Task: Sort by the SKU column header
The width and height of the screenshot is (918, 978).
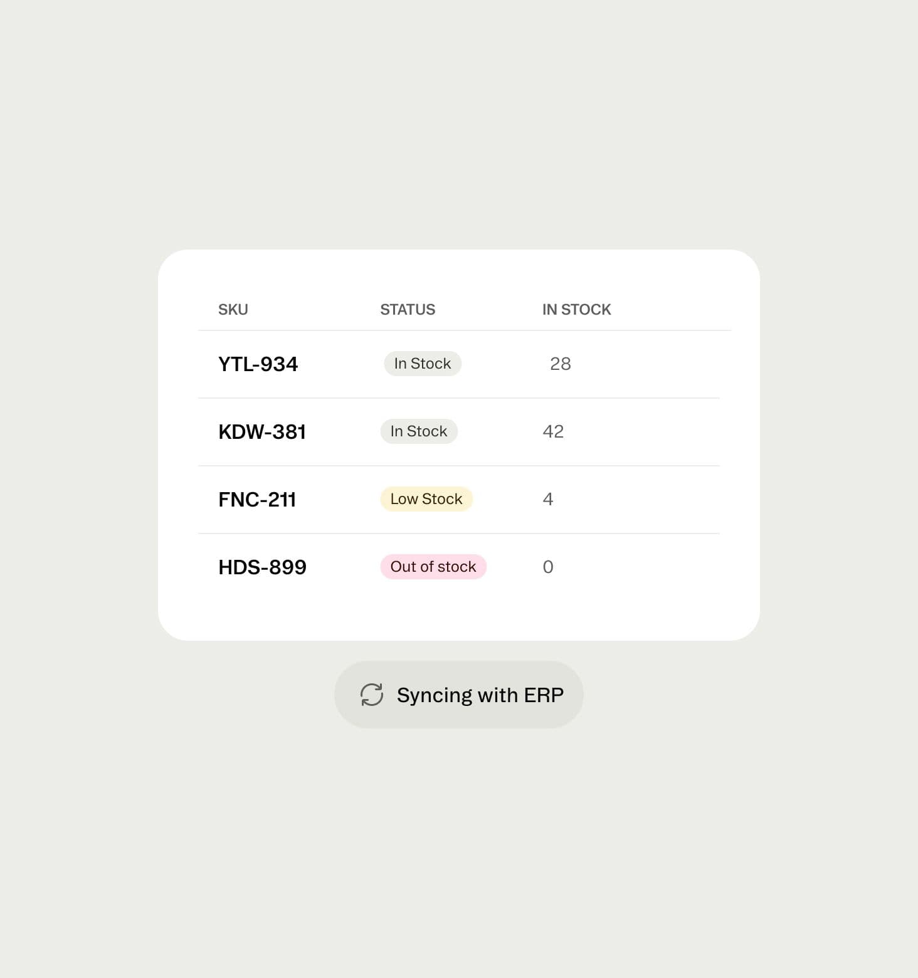Action: click(x=233, y=308)
